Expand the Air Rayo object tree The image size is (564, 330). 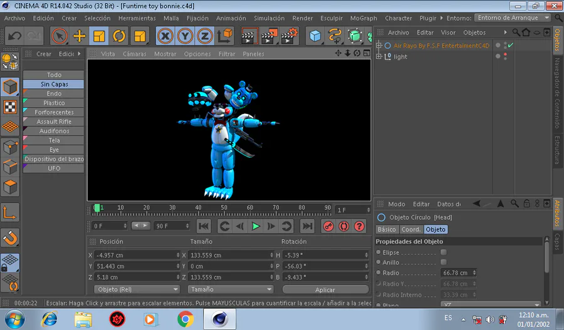tap(379, 46)
